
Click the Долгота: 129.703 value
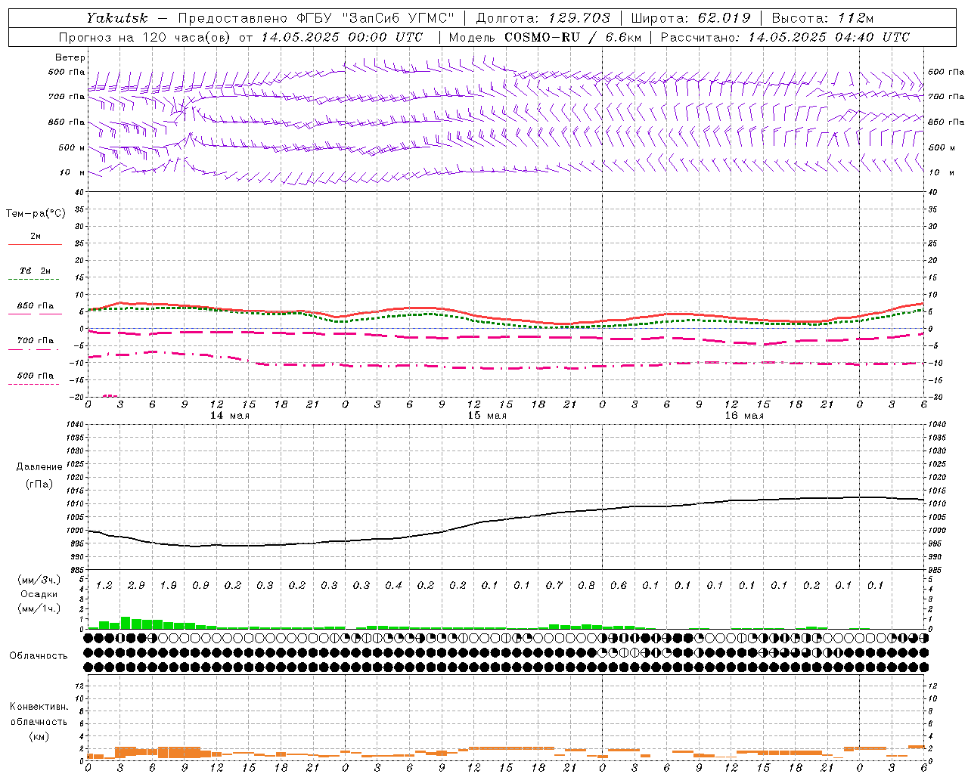pos(542,18)
